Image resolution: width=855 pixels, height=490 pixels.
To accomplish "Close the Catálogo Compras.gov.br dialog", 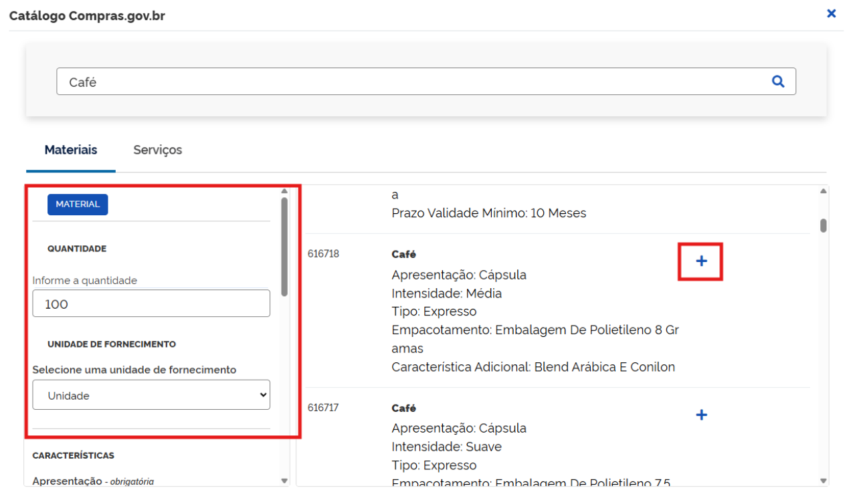I will [x=831, y=13].
